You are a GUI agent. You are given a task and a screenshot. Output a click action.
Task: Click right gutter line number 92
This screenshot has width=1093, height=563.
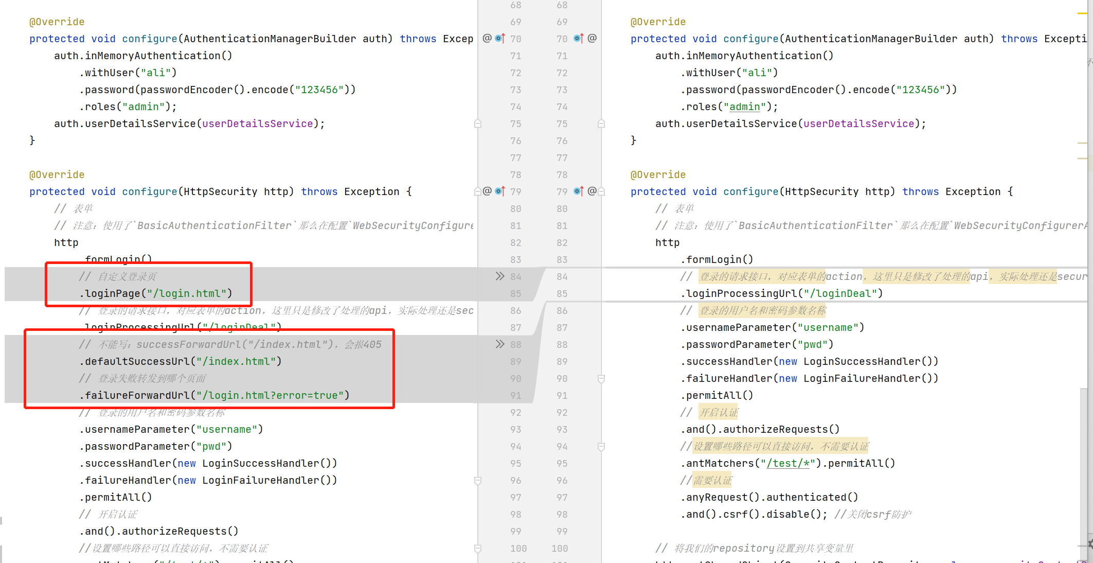[x=562, y=412]
